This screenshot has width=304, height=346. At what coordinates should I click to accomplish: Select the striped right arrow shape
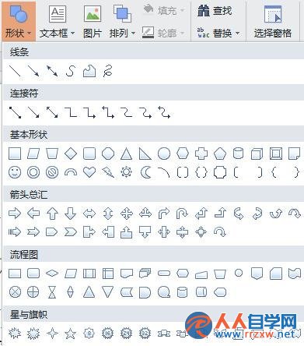coord(15,231)
